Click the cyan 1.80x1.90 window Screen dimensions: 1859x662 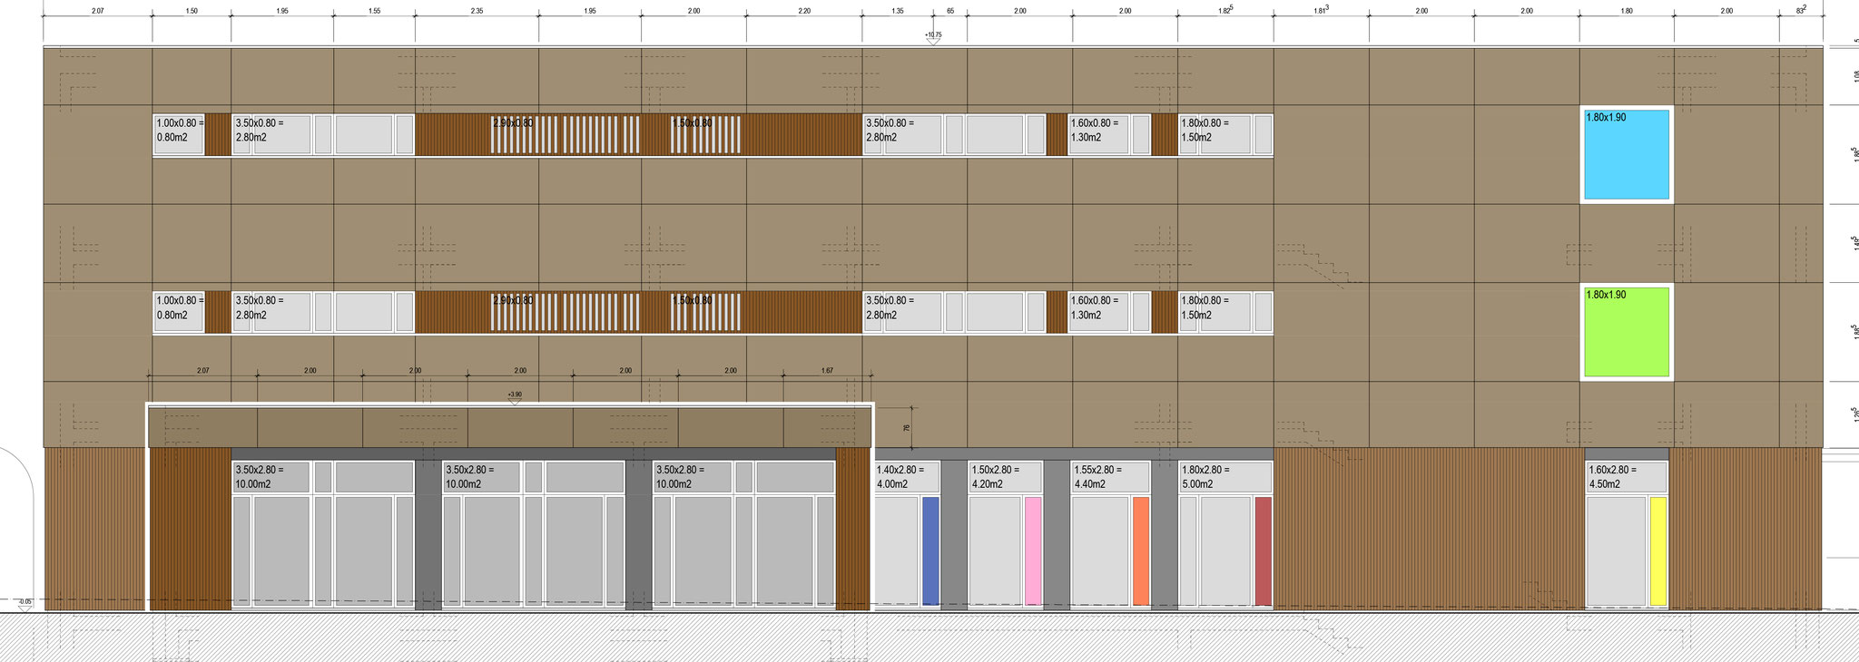point(1626,155)
